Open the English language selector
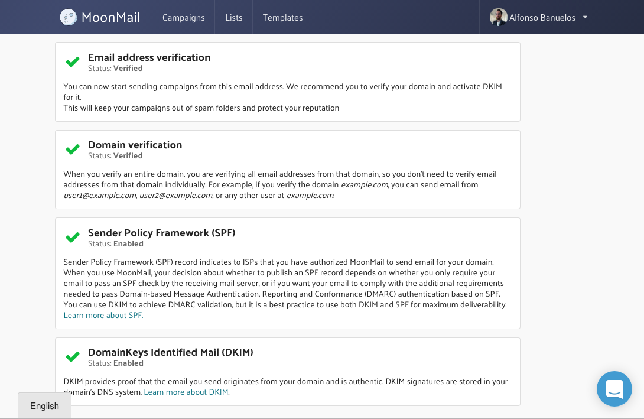 [44, 406]
